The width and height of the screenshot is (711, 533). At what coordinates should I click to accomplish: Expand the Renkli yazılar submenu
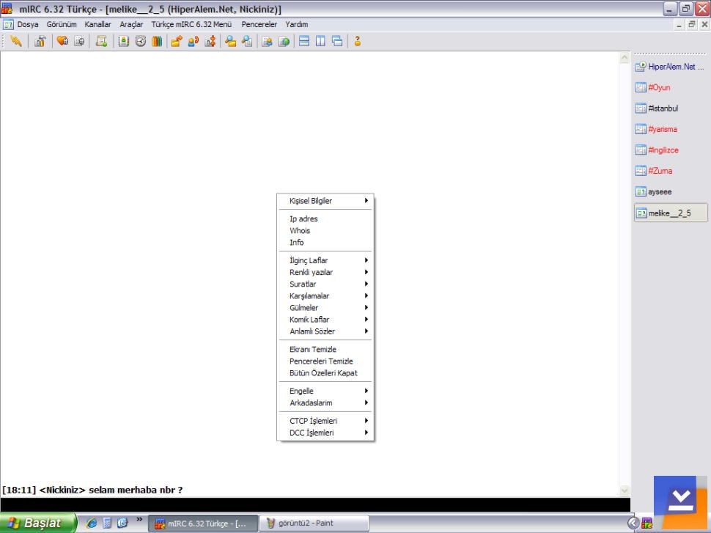(x=325, y=272)
